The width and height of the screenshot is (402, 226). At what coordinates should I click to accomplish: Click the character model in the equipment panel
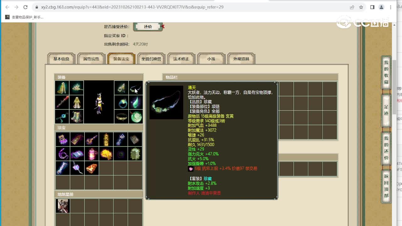[99, 103]
